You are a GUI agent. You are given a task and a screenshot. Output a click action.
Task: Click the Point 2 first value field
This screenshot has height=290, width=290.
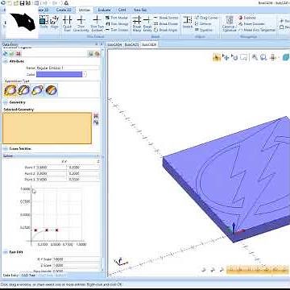[x=51, y=173]
